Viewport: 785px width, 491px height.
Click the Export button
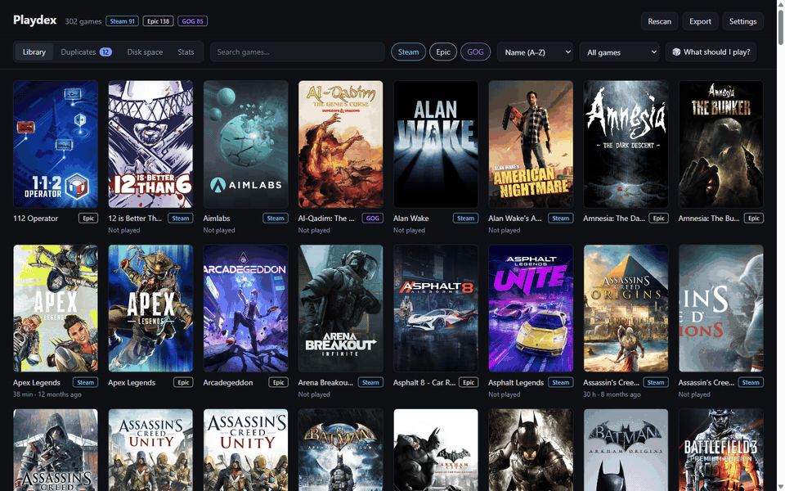(x=701, y=21)
